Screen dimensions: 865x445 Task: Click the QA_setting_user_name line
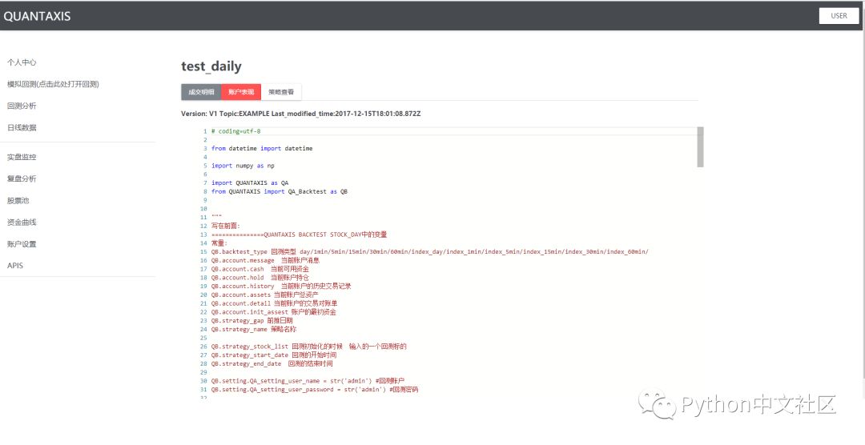click(308, 380)
